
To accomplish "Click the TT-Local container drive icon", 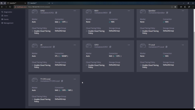I will click(143, 46).
